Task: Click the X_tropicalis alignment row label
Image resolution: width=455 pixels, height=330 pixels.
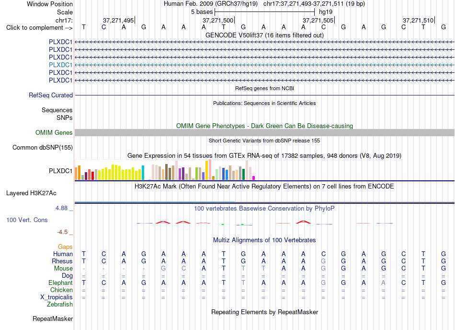Action: (57, 297)
